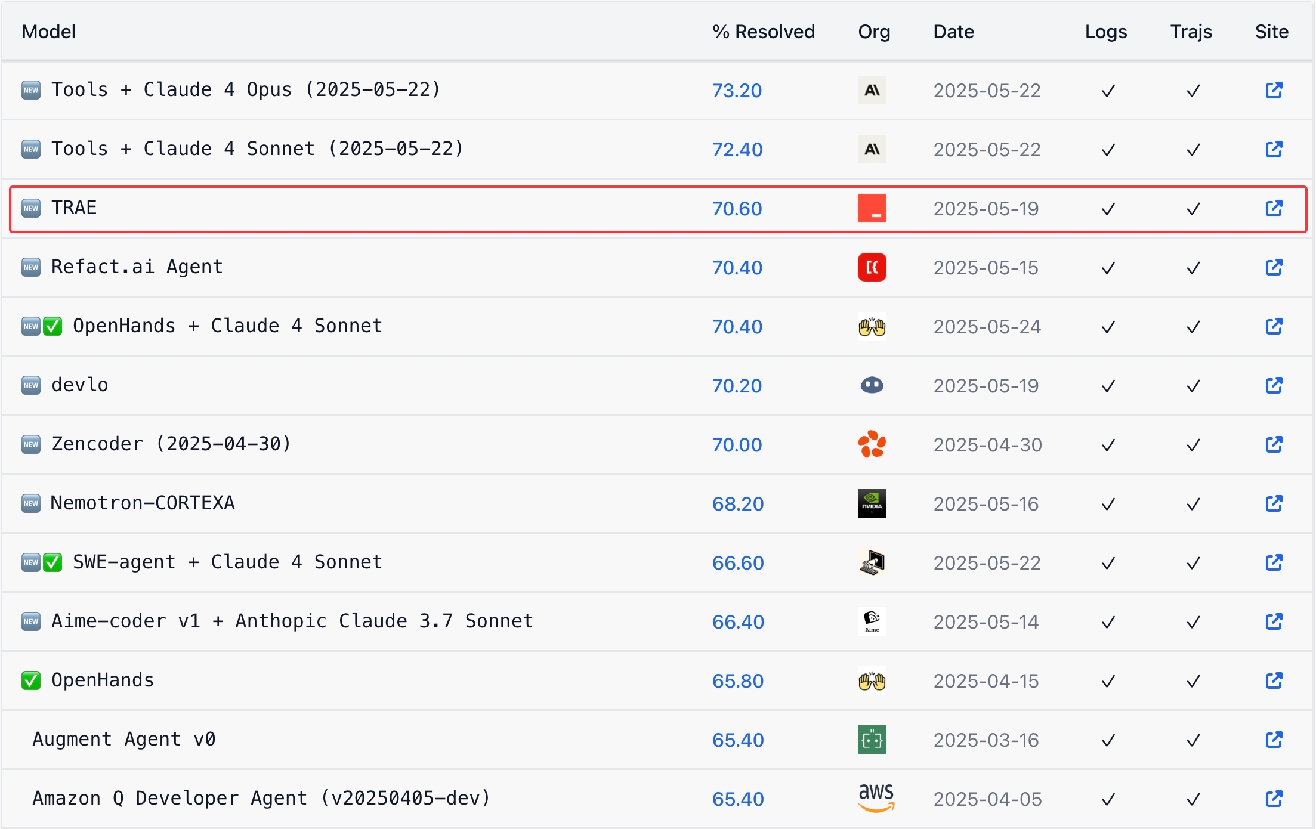Open devlo 70.20 score link

[737, 386]
